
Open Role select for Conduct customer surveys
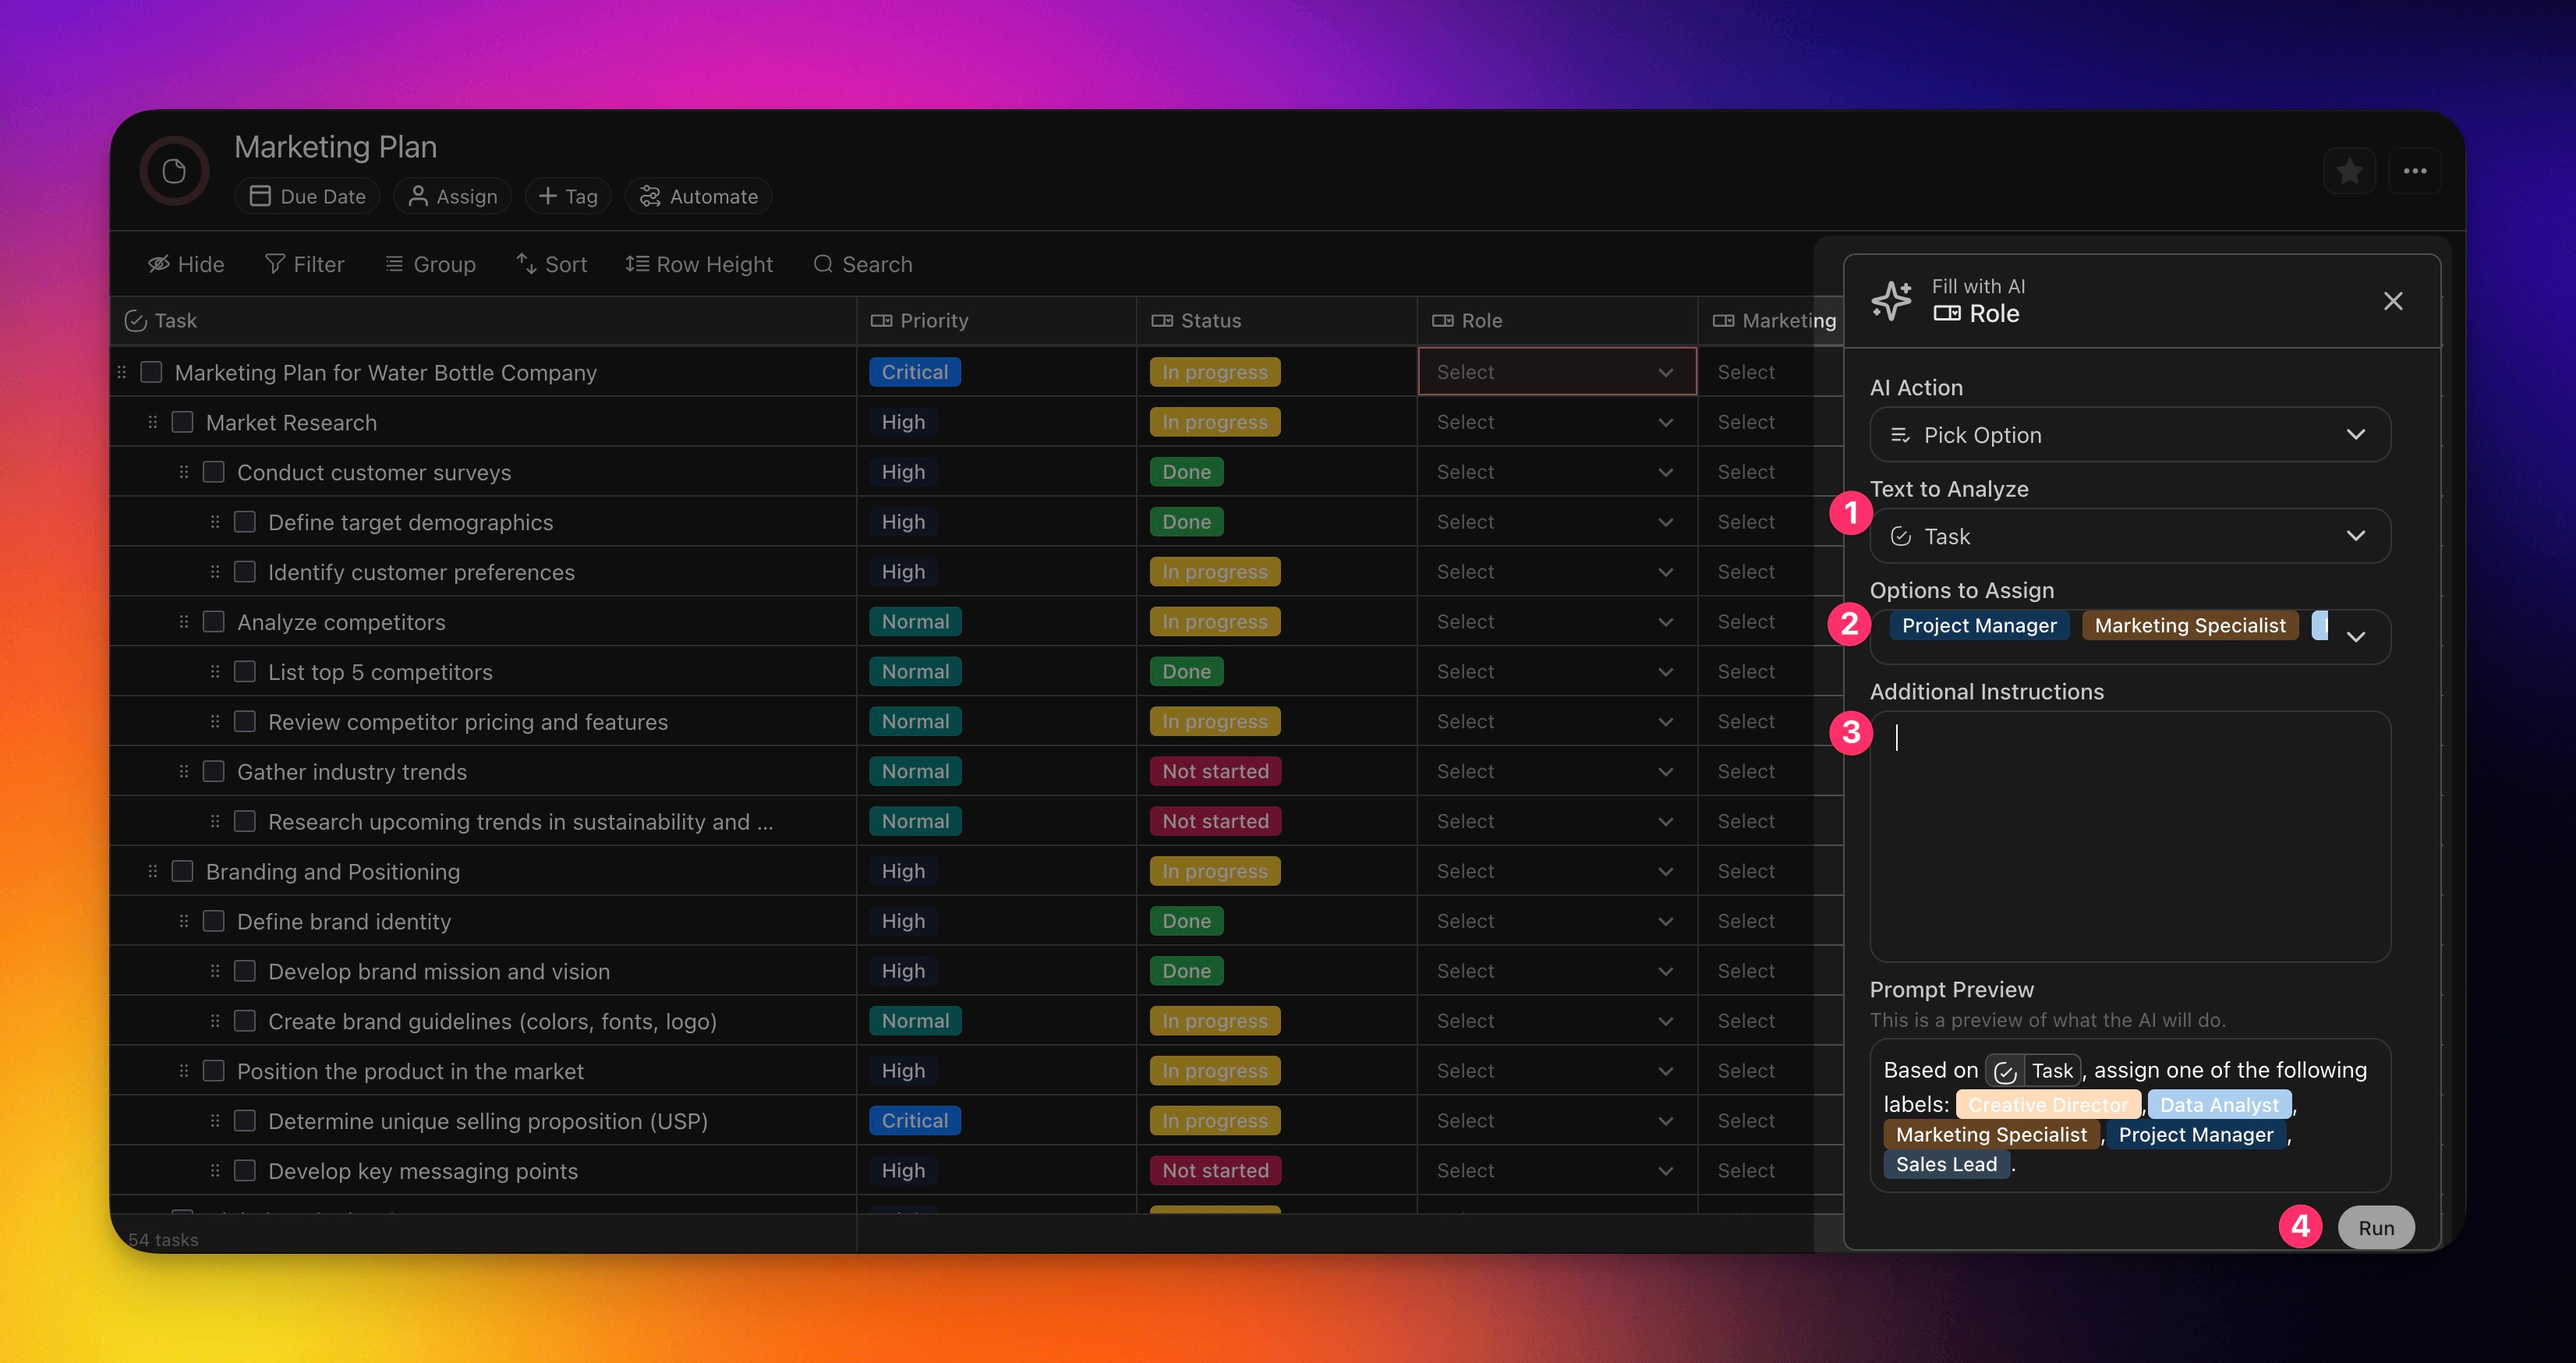pyautogui.click(x=1555, y=472)
